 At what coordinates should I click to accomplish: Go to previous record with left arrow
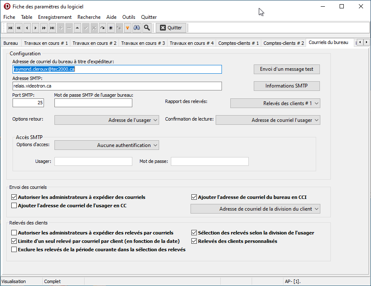click(27, 28)
